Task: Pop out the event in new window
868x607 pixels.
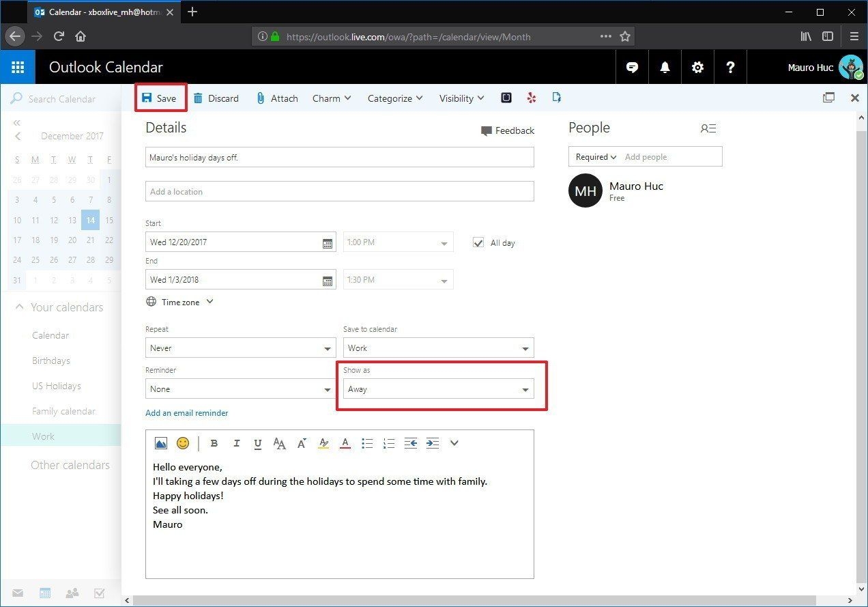Action: (x=828, y=98)
